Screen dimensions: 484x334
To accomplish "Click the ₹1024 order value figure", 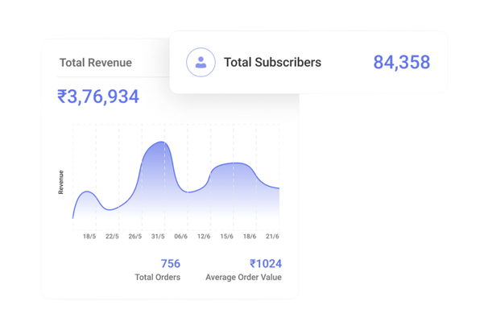I will tap(265, 263).
